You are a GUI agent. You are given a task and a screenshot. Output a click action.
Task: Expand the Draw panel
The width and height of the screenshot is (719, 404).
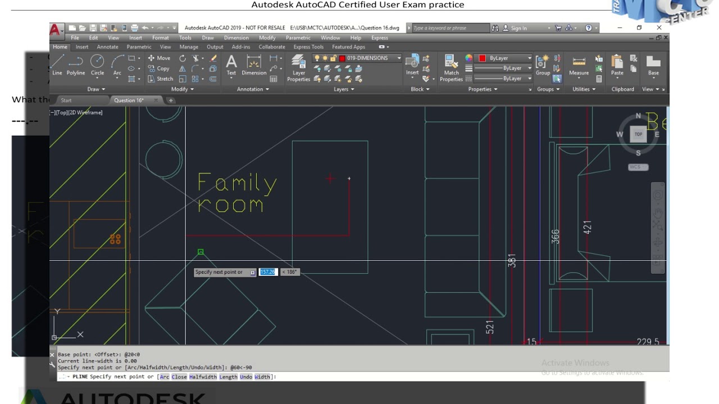(x=96, y=89)
